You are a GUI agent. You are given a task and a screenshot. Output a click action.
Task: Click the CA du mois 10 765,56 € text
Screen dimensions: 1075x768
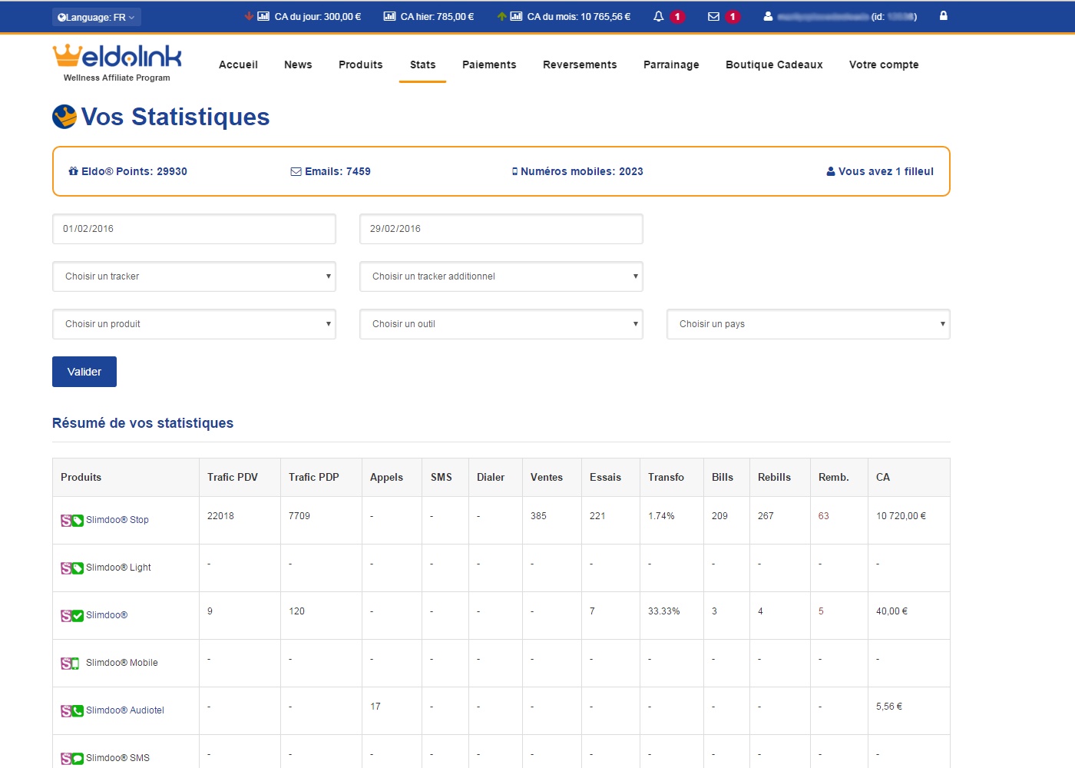click(578, 16)
